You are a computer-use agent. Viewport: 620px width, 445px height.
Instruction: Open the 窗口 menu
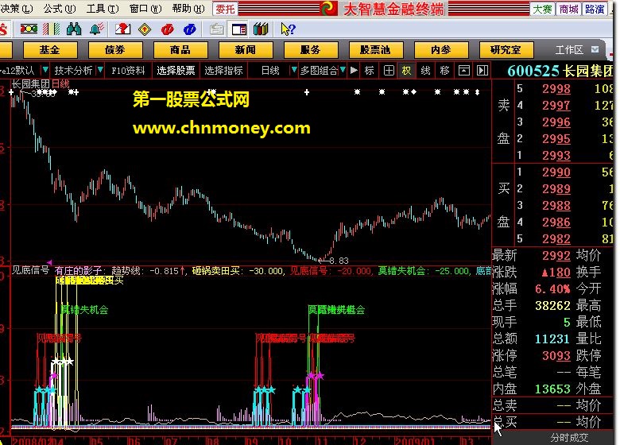[145, 9]
